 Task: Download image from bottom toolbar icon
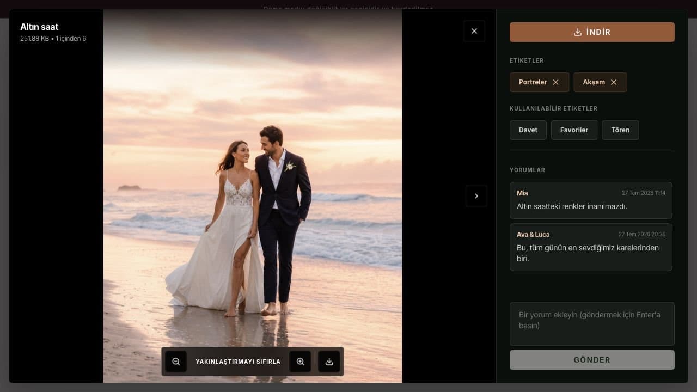(x=329, y=362)
